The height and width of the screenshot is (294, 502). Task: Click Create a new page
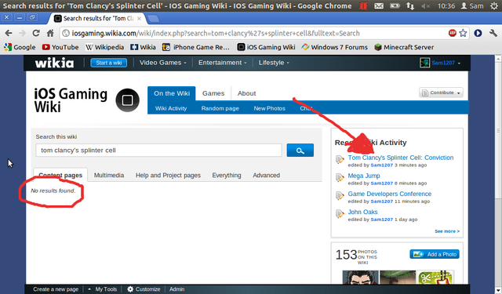pyautogui.click(x=56, y=289)
